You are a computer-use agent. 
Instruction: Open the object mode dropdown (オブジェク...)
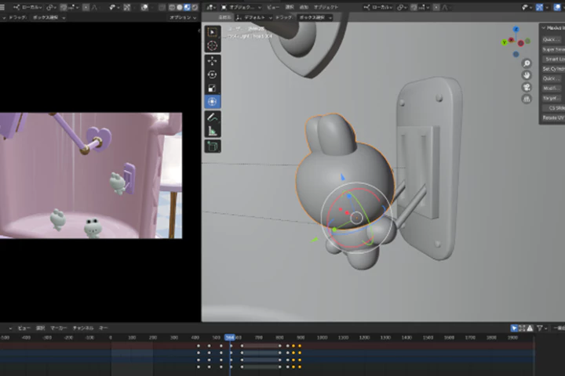241,7
